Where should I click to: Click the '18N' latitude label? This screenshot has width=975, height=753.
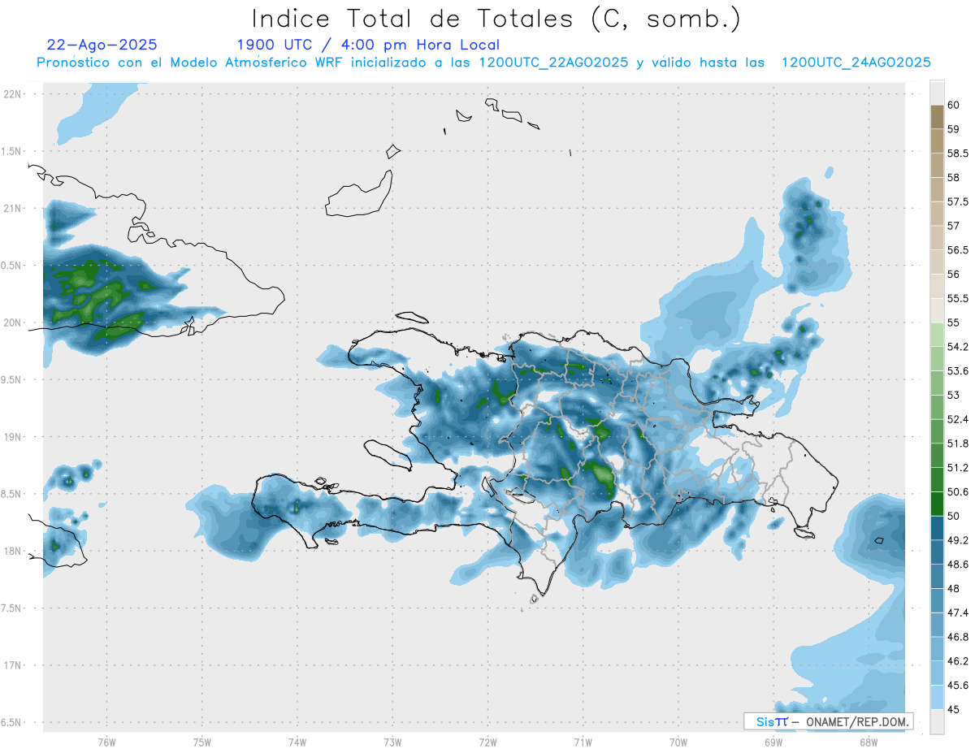click(13, 552)
